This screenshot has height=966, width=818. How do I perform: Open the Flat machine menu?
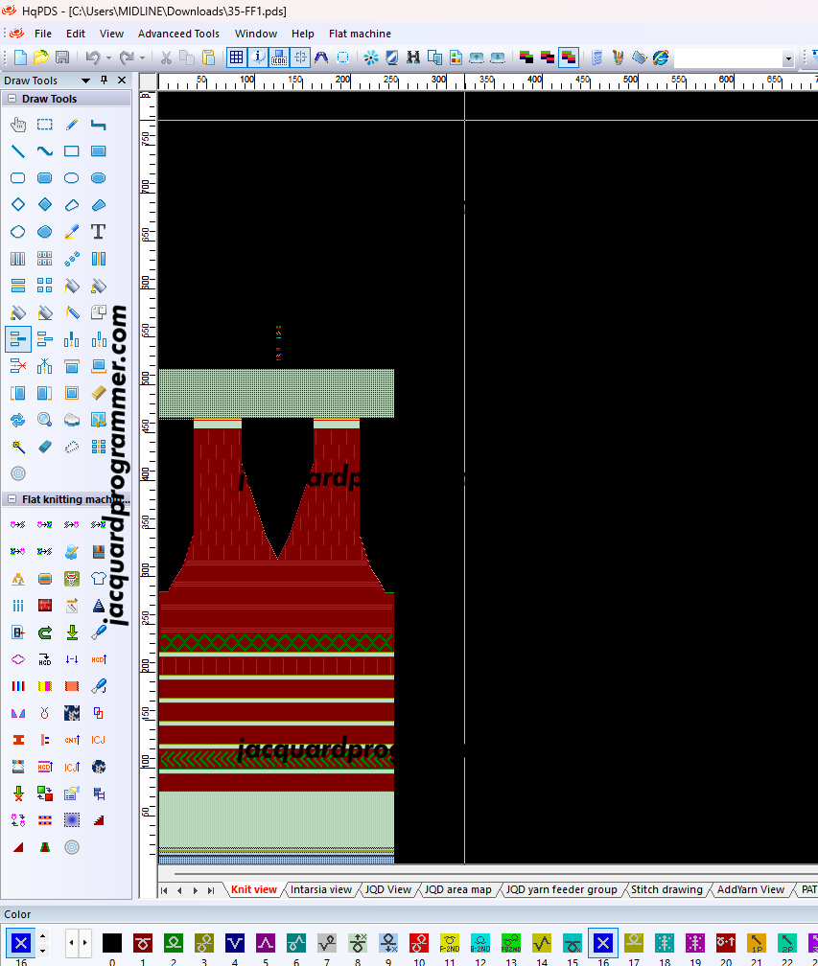360,34
